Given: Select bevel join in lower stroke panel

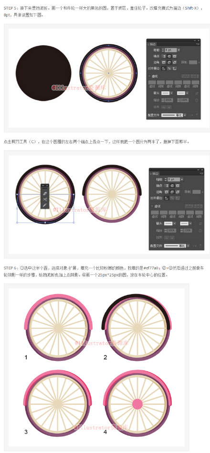Looking at the screenshot, I should (x=178, y=192).
